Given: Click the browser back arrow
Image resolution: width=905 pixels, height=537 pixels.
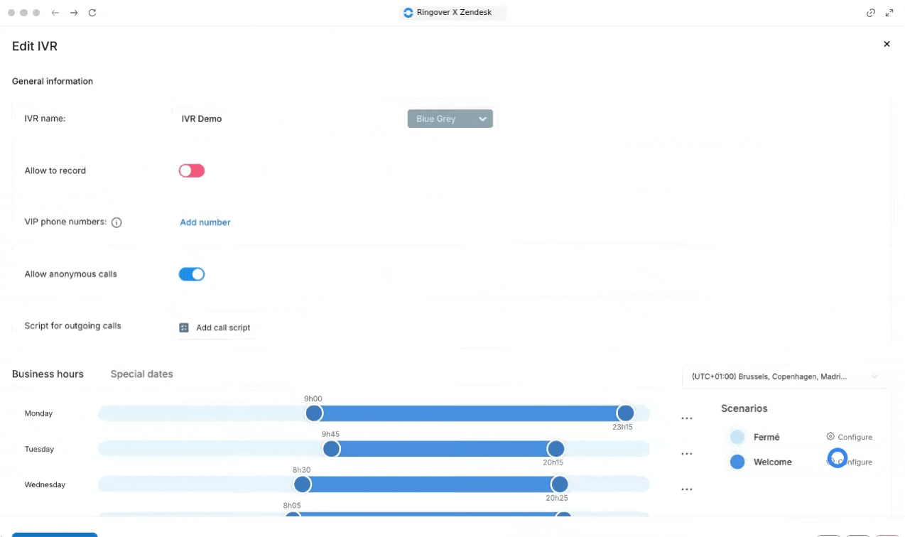Looking at the screenshot, I should pos(55,13).
